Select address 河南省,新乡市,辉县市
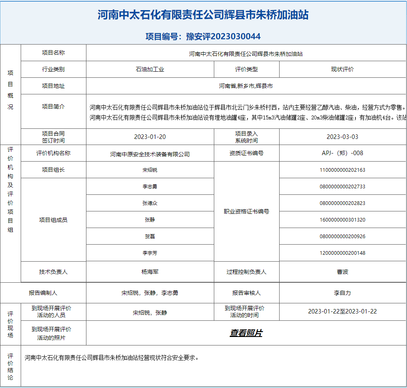Image resolution: width=407 pixels, height=388 pixels. click(246, 86)
